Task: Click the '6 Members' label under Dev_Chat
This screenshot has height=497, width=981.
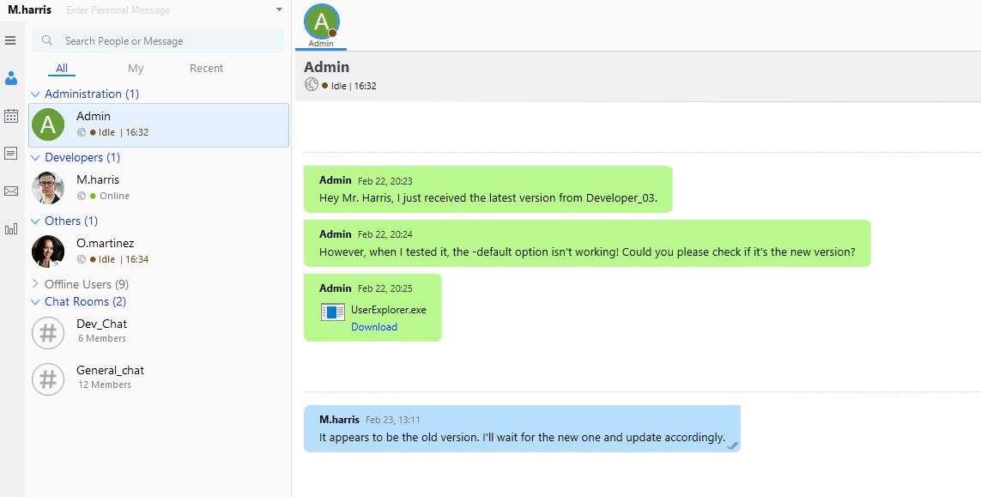Action: [102, 338]
